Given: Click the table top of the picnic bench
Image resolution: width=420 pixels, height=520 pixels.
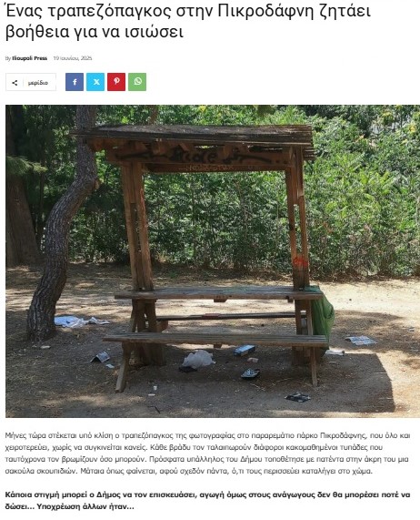Looking at the screenshot, I should pos(218,293).
